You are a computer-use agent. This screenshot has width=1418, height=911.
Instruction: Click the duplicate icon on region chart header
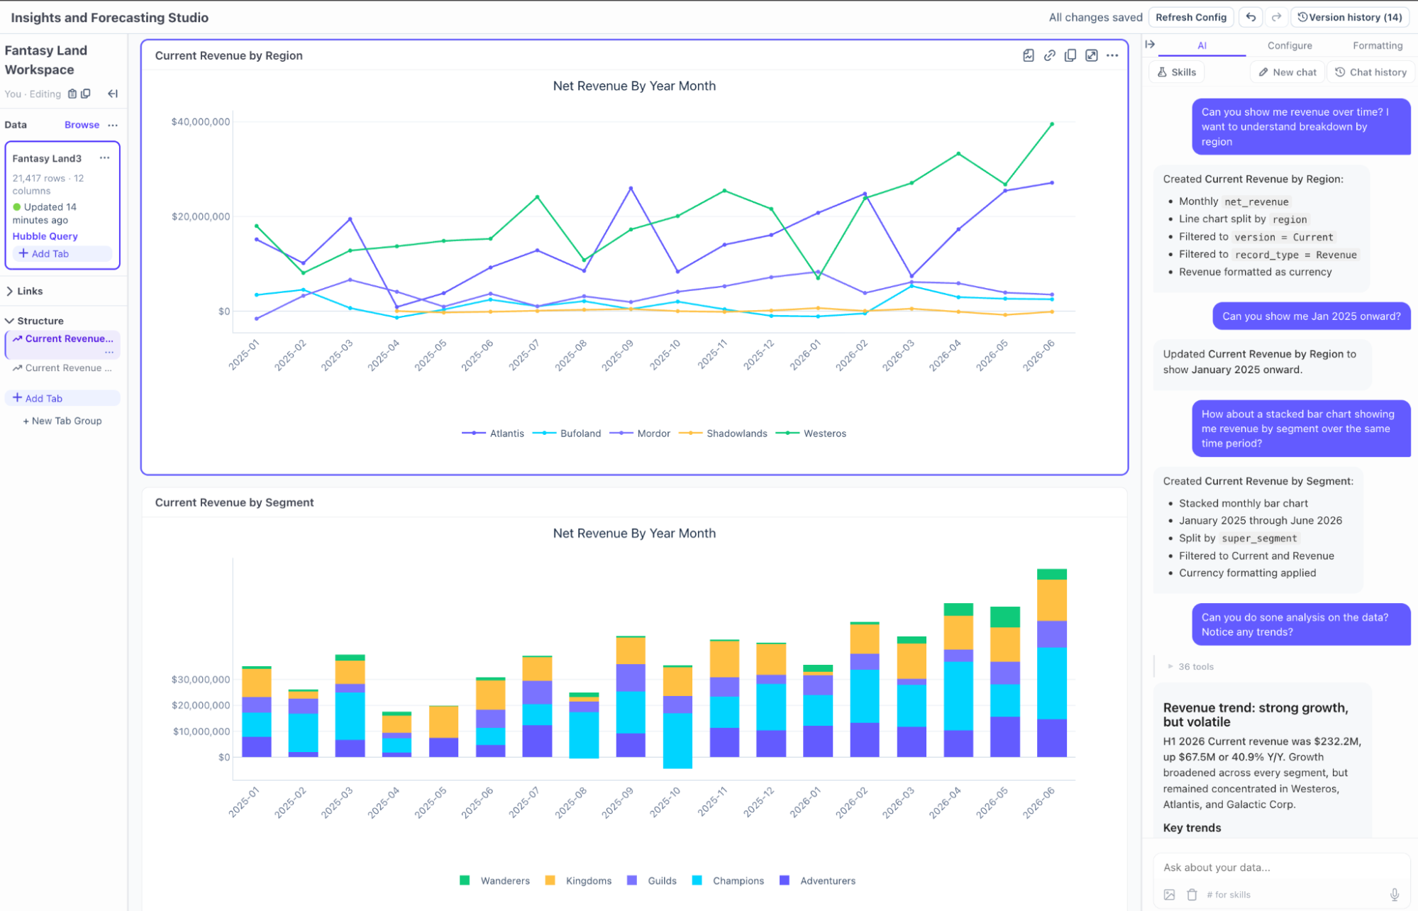point(1070,55)
